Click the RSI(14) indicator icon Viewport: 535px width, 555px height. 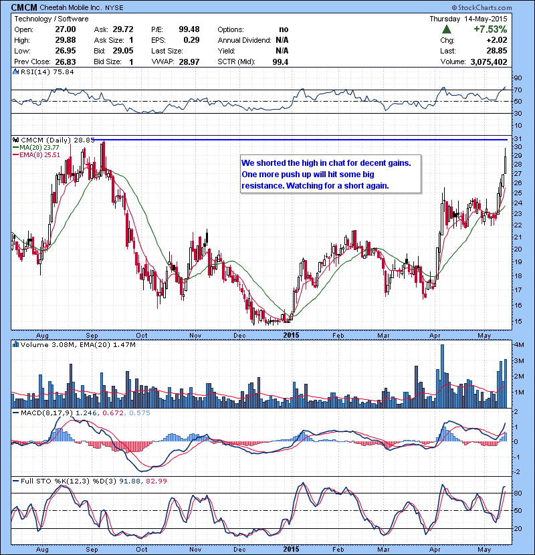coord(15,72)
